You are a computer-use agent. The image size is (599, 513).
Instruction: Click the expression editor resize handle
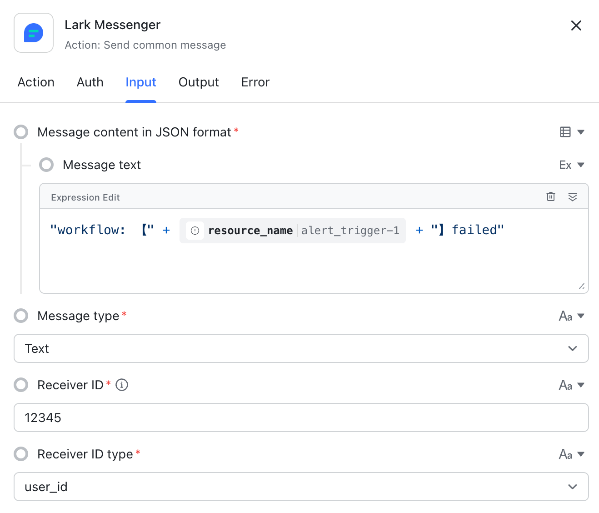pyautogui.click(x=581, y=286)
